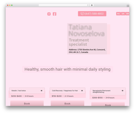This screenshot has width=135, height=114.
Task: Book the Keratin / hair botox service
Action: 27,103
